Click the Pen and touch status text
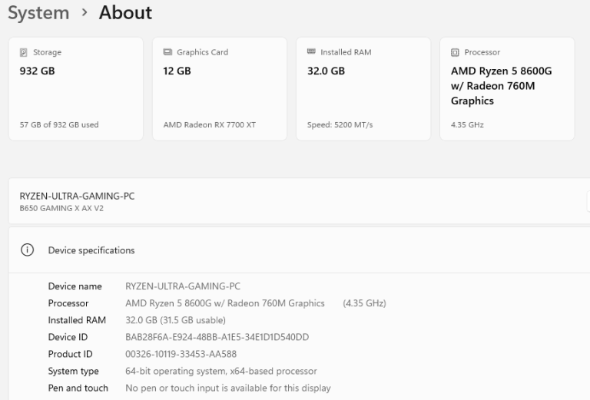Screen dimensions: 590x400 click(227, 388)
